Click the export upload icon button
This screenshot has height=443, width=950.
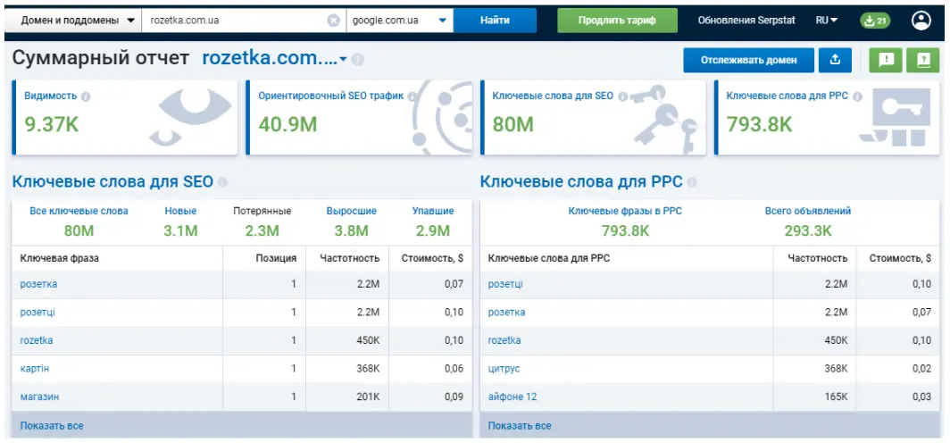(x=836, y=60)
